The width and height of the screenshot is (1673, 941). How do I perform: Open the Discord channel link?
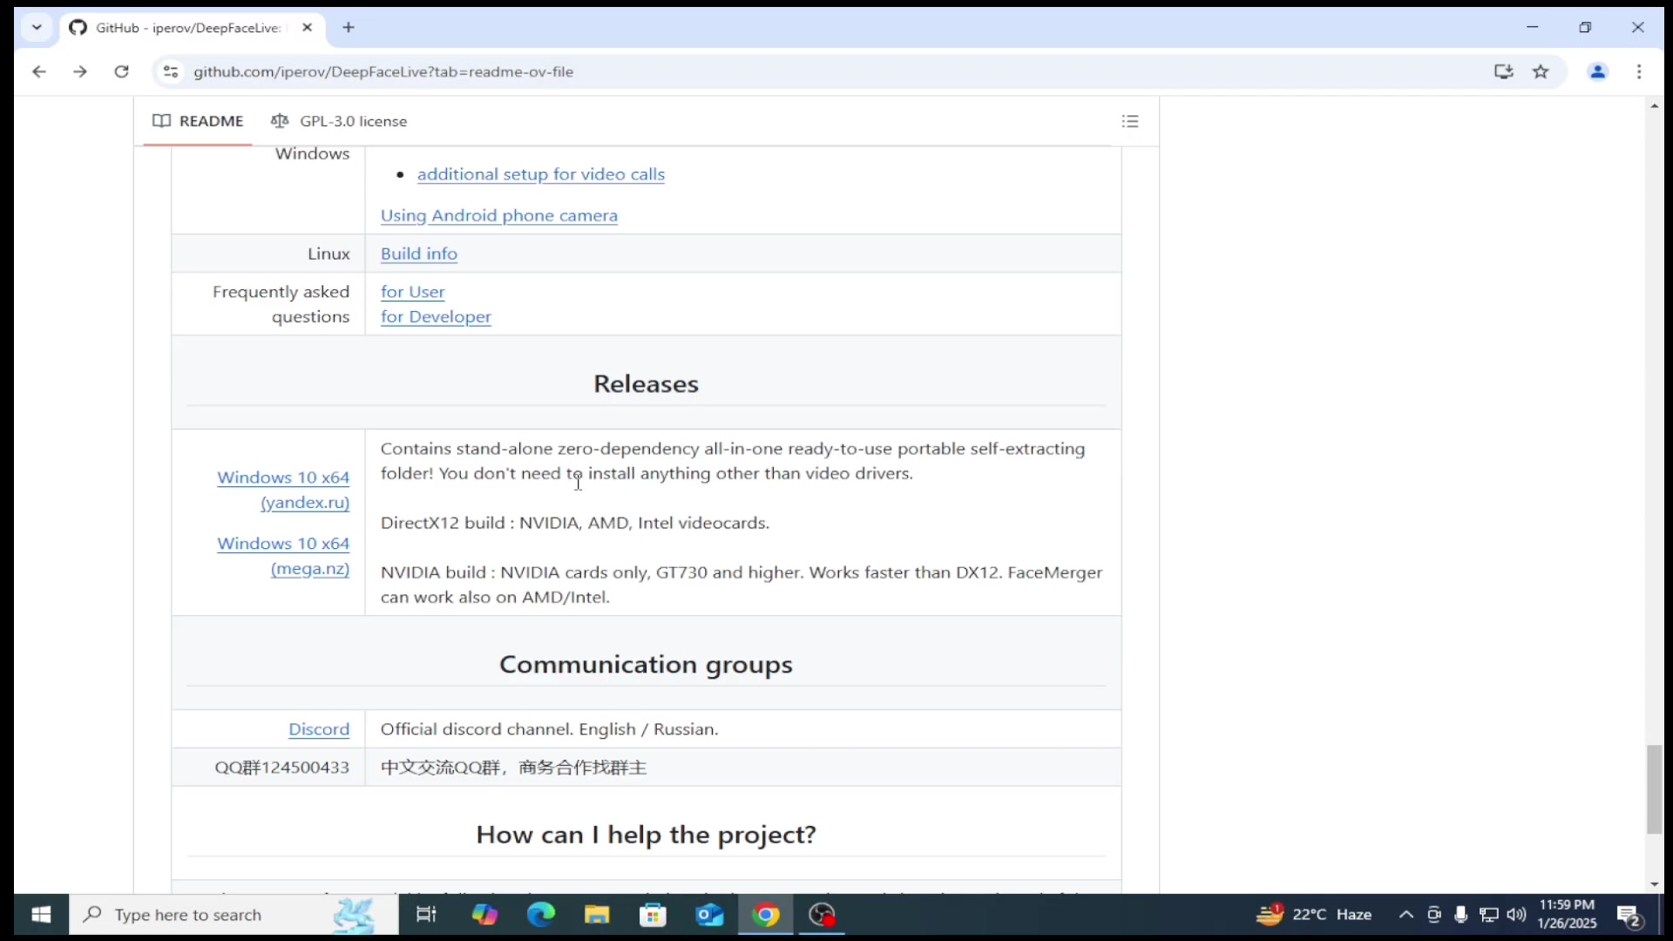tap(319, 729)
